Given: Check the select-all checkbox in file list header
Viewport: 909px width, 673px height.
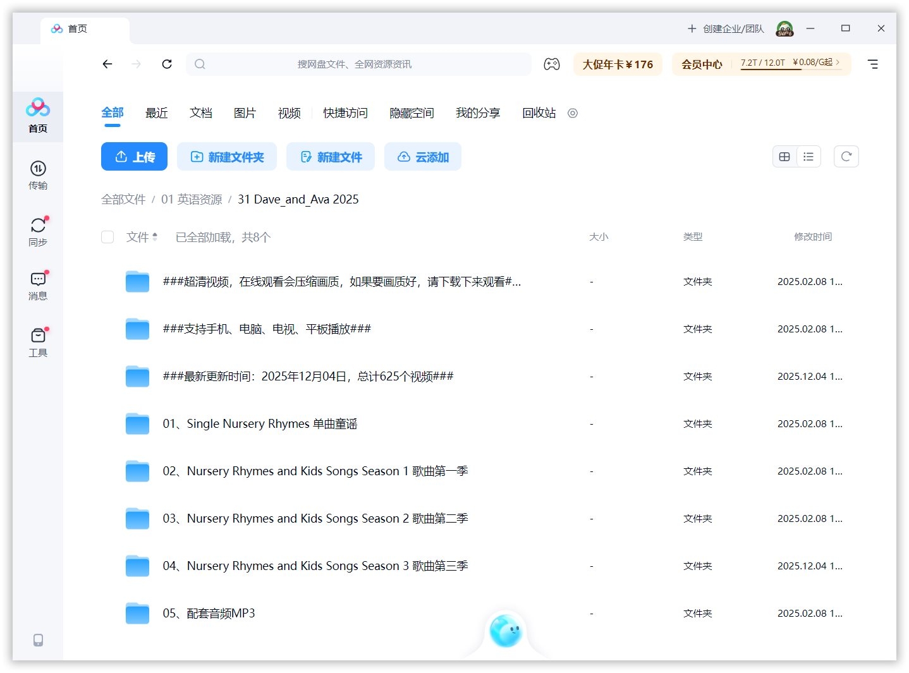Looking at the screenshot, I should tap(107, 237).
